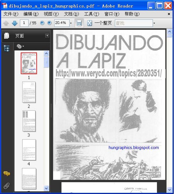Click the panel splitter grip handle
Image resolution: width=174 pixels, height=194 pixels.
[51, 111]
